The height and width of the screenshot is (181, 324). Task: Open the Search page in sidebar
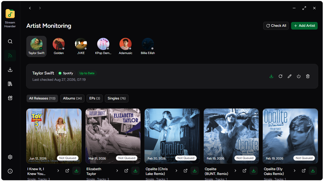(x=10, y=41)
